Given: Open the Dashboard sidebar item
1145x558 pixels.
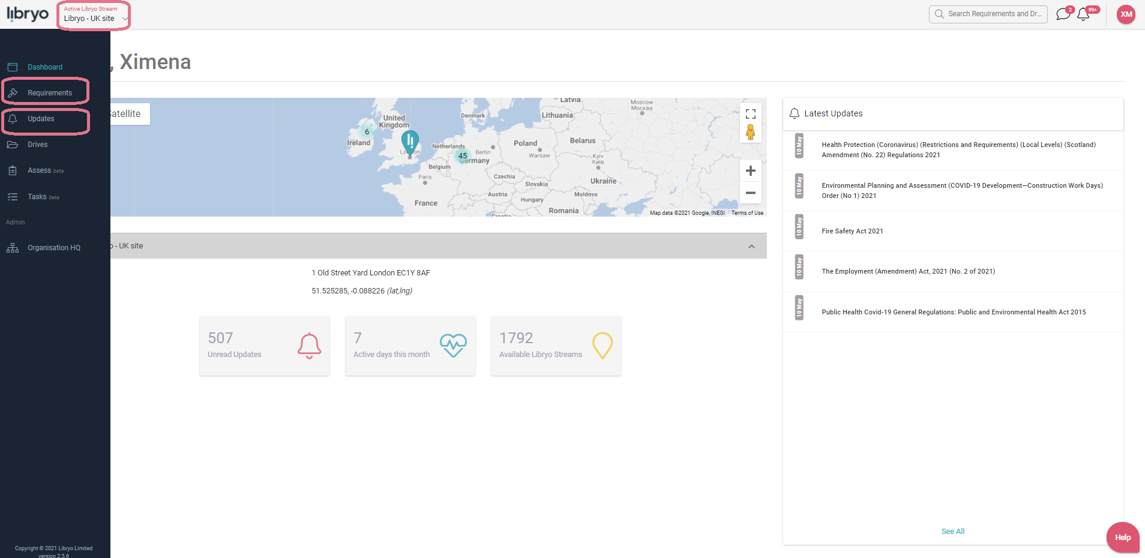Looking at the screenshot, I should coord(45,67).
